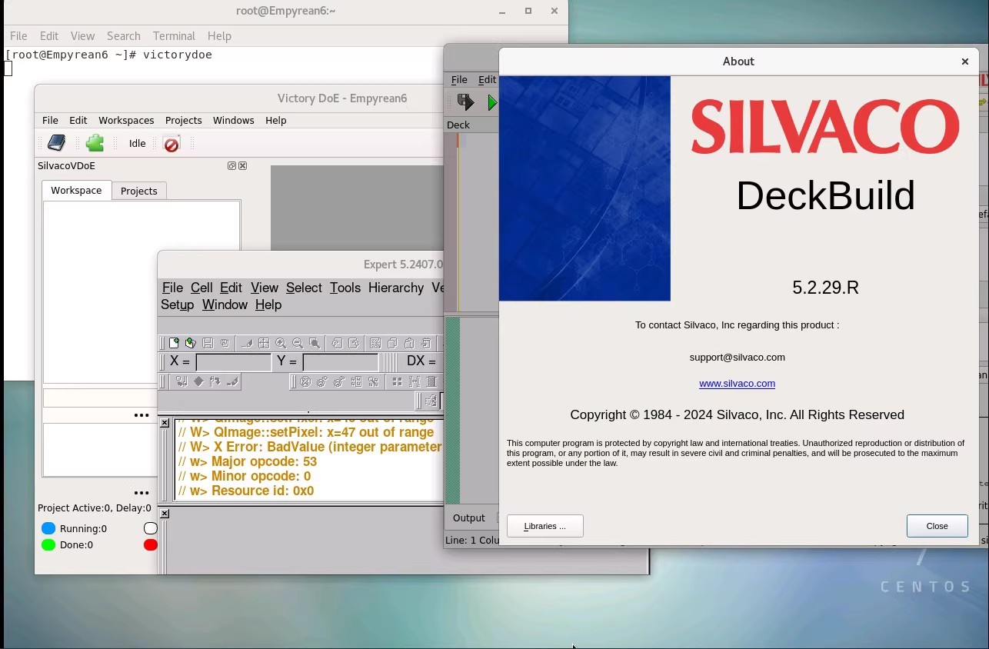Open the book icon in Victory DoE toolbar

pyautogui.click(x=57, y=143)
